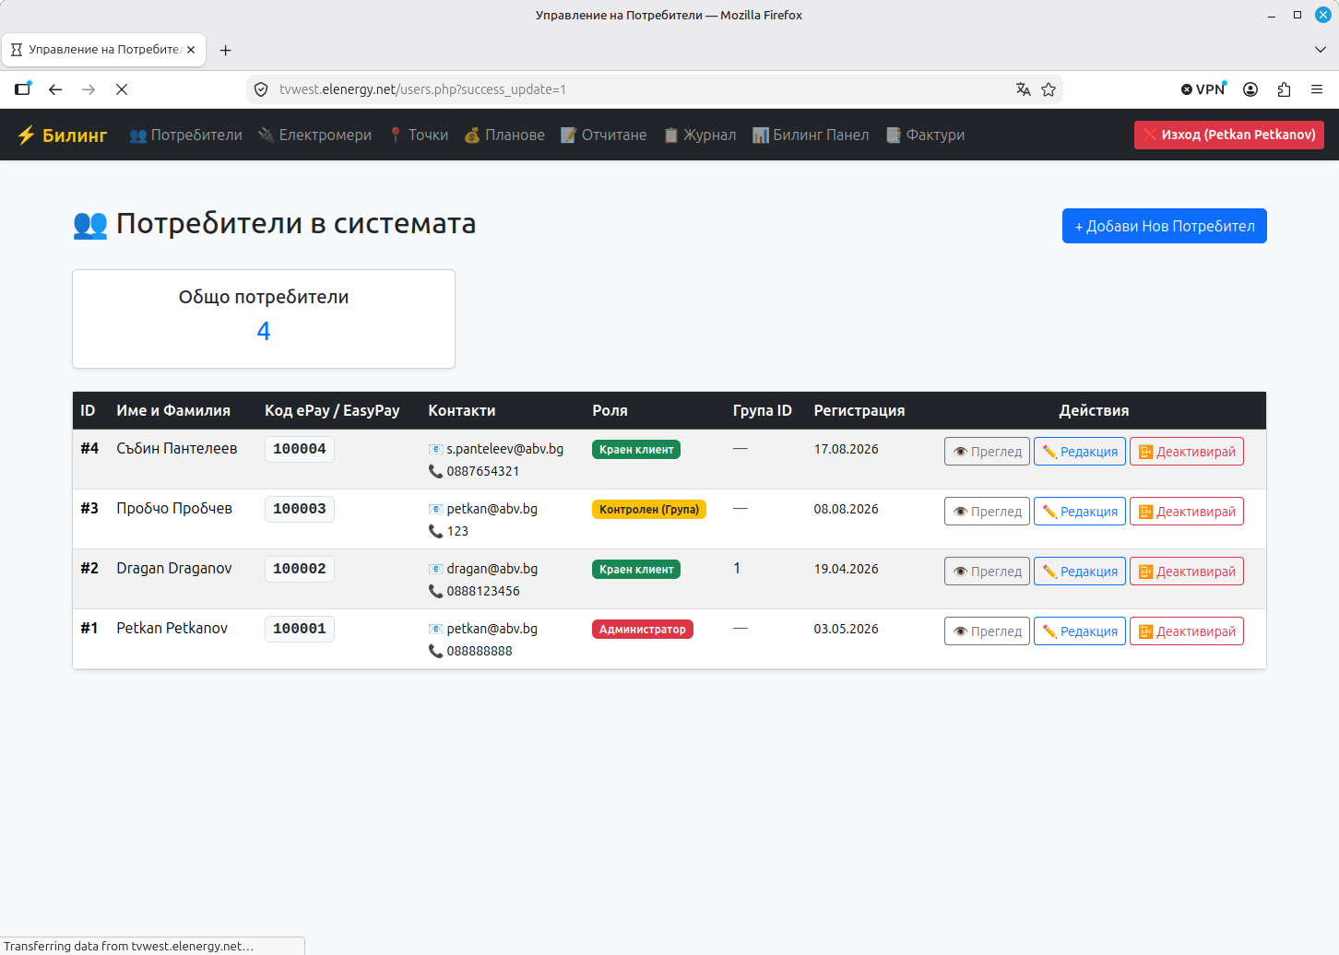Deactivate user Събин Пантелеев
This screenshot has width=1339, height=955.
click(1187, 452)
